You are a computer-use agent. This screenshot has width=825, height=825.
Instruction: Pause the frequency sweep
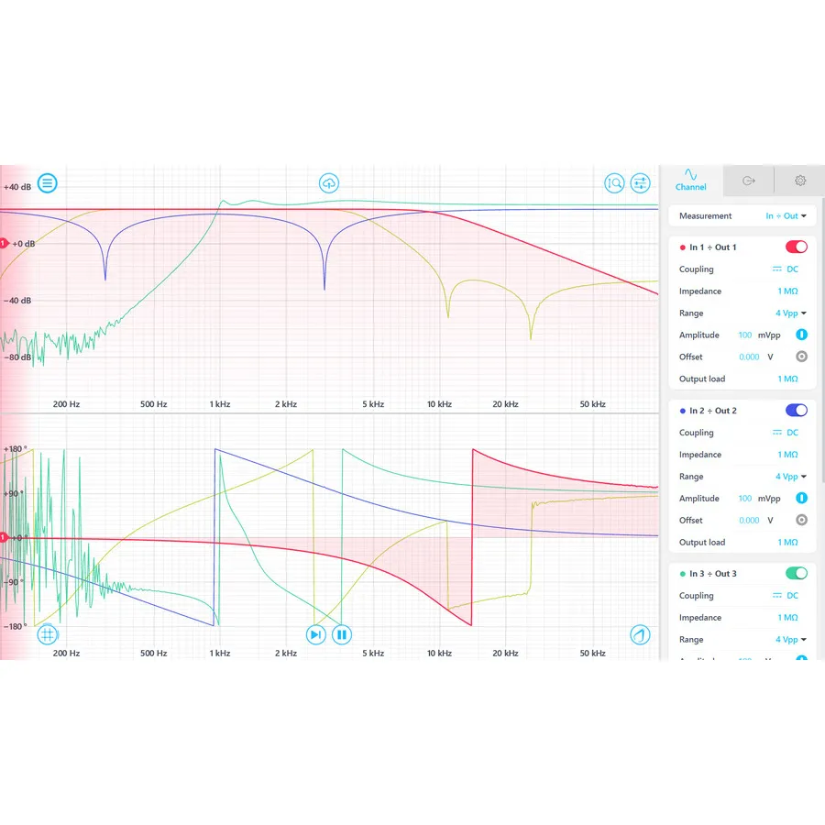(341, 634)
